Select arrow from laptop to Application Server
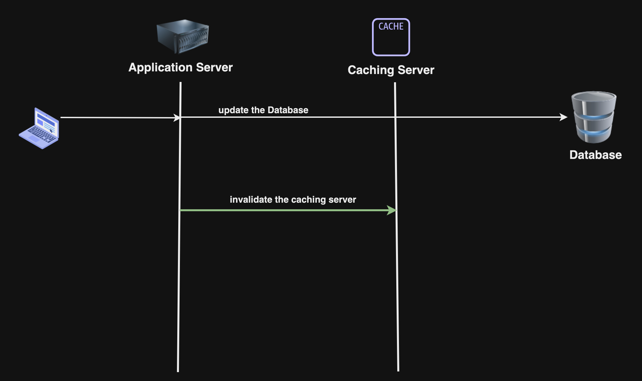Viewport: 642px width, 381px height. [120, 117]
